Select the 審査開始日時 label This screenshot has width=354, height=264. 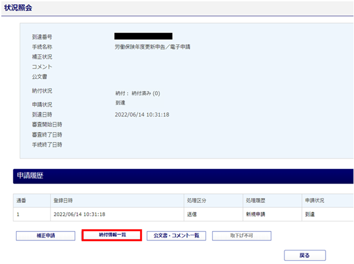coord(47,125)
